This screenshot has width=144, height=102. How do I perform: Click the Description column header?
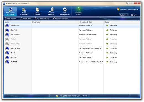(55, 22)
